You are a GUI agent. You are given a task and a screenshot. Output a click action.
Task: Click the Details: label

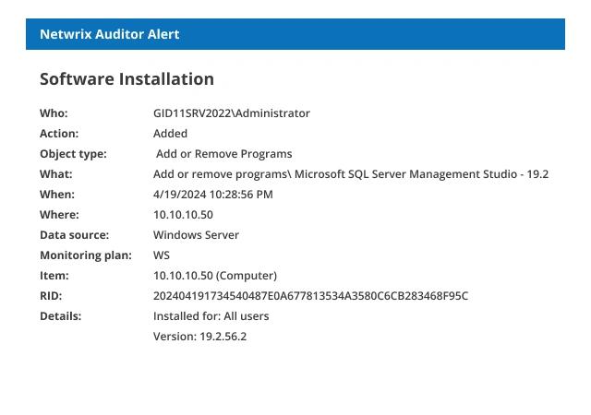60,316
